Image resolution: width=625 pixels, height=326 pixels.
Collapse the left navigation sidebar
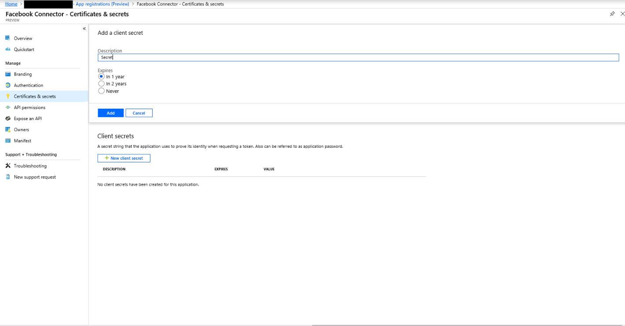click(x=84, y=28)
